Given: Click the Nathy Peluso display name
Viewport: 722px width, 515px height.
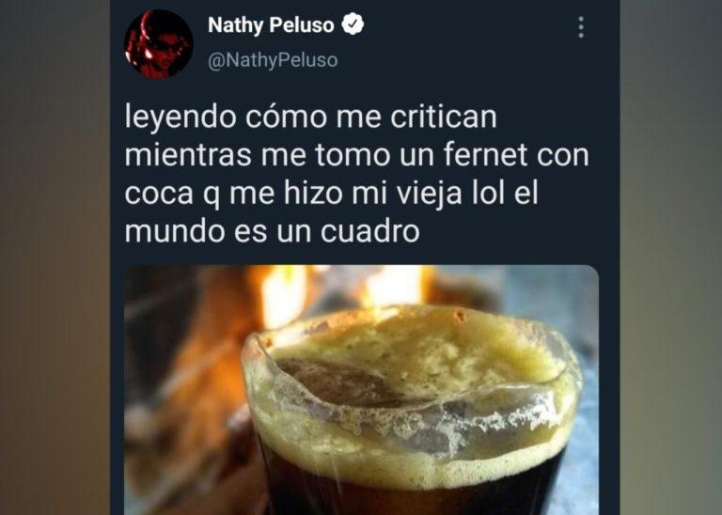Looking at the screenshot, I should click(x=271, y=24).
